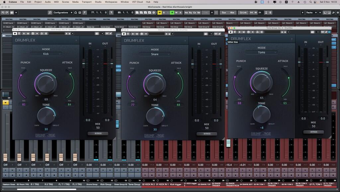The image size is (340, 192).
Task: Select the 02 KICK IN 2 channel
Action: [x=148, y=184]
